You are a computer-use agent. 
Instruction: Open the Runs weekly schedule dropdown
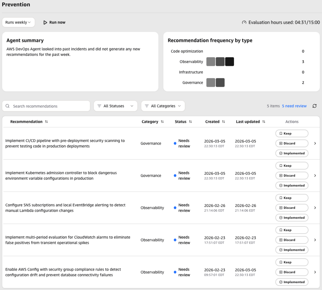pyautogui.click(x=18, y=22)
